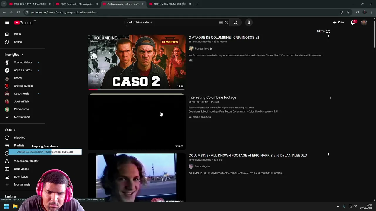Open more options for Interesting Columbine footage
The image size is (376, 211).
(331, 97)
